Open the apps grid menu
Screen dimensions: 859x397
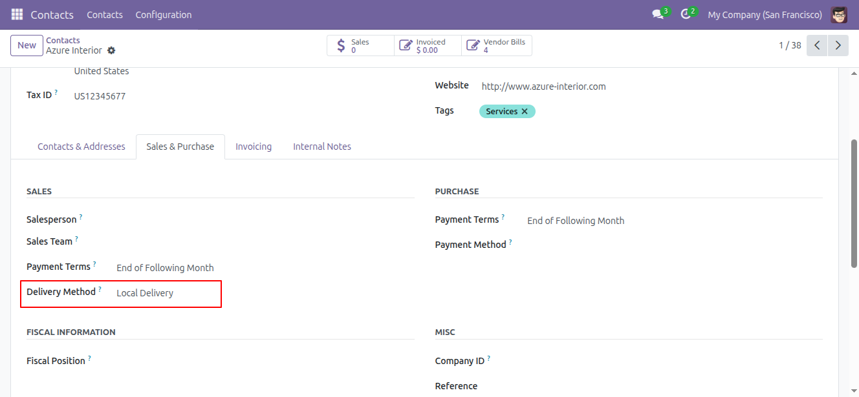(16, 14)
